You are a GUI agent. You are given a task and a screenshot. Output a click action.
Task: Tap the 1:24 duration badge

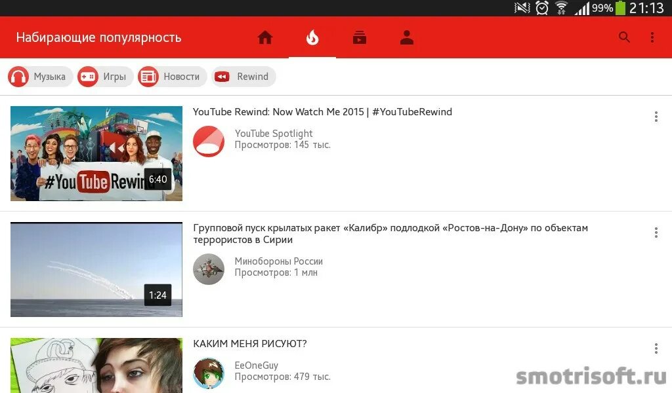[157, 295]
